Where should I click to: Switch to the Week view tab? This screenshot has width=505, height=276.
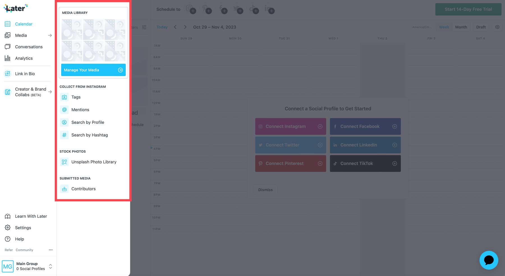444,27
